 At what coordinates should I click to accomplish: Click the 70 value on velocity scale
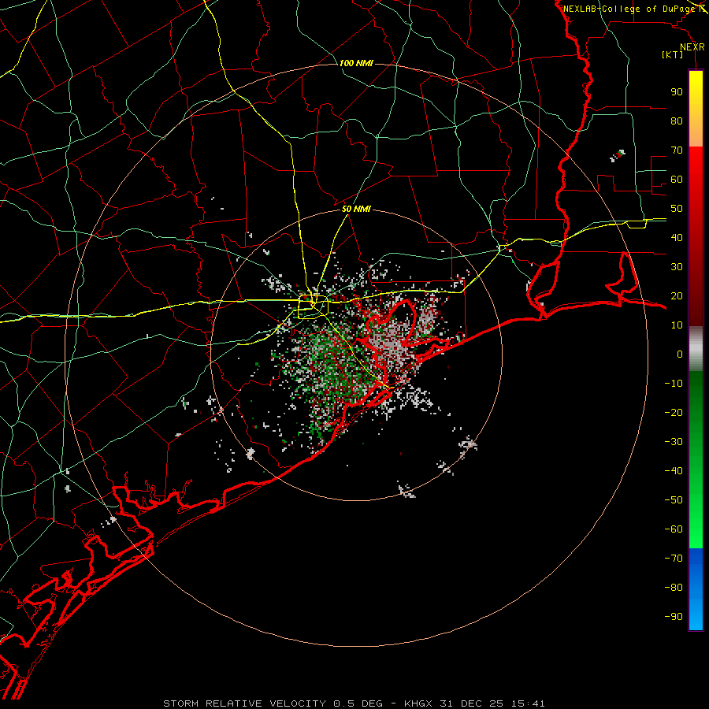[x=677, y=150]
